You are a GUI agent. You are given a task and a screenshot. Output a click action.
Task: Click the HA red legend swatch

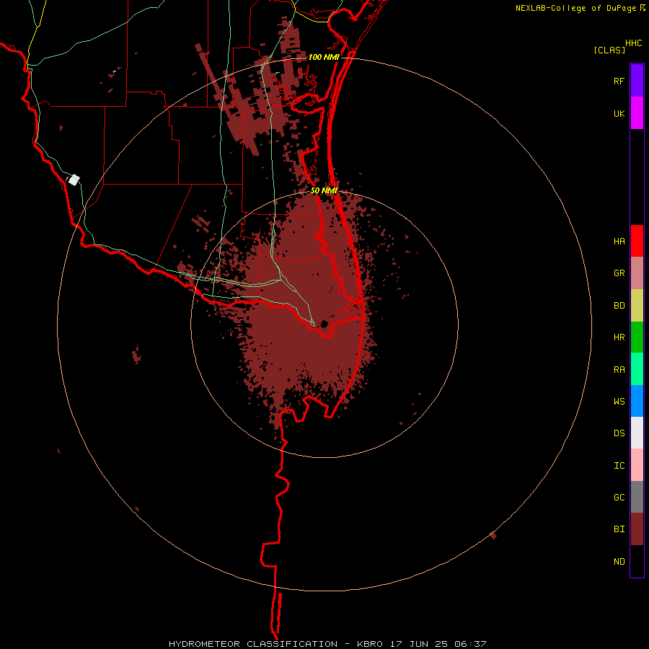[637, 241]
